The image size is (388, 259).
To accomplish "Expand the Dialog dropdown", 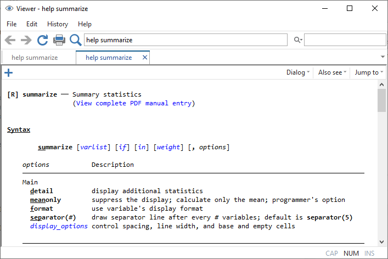I will coord(298,72).
